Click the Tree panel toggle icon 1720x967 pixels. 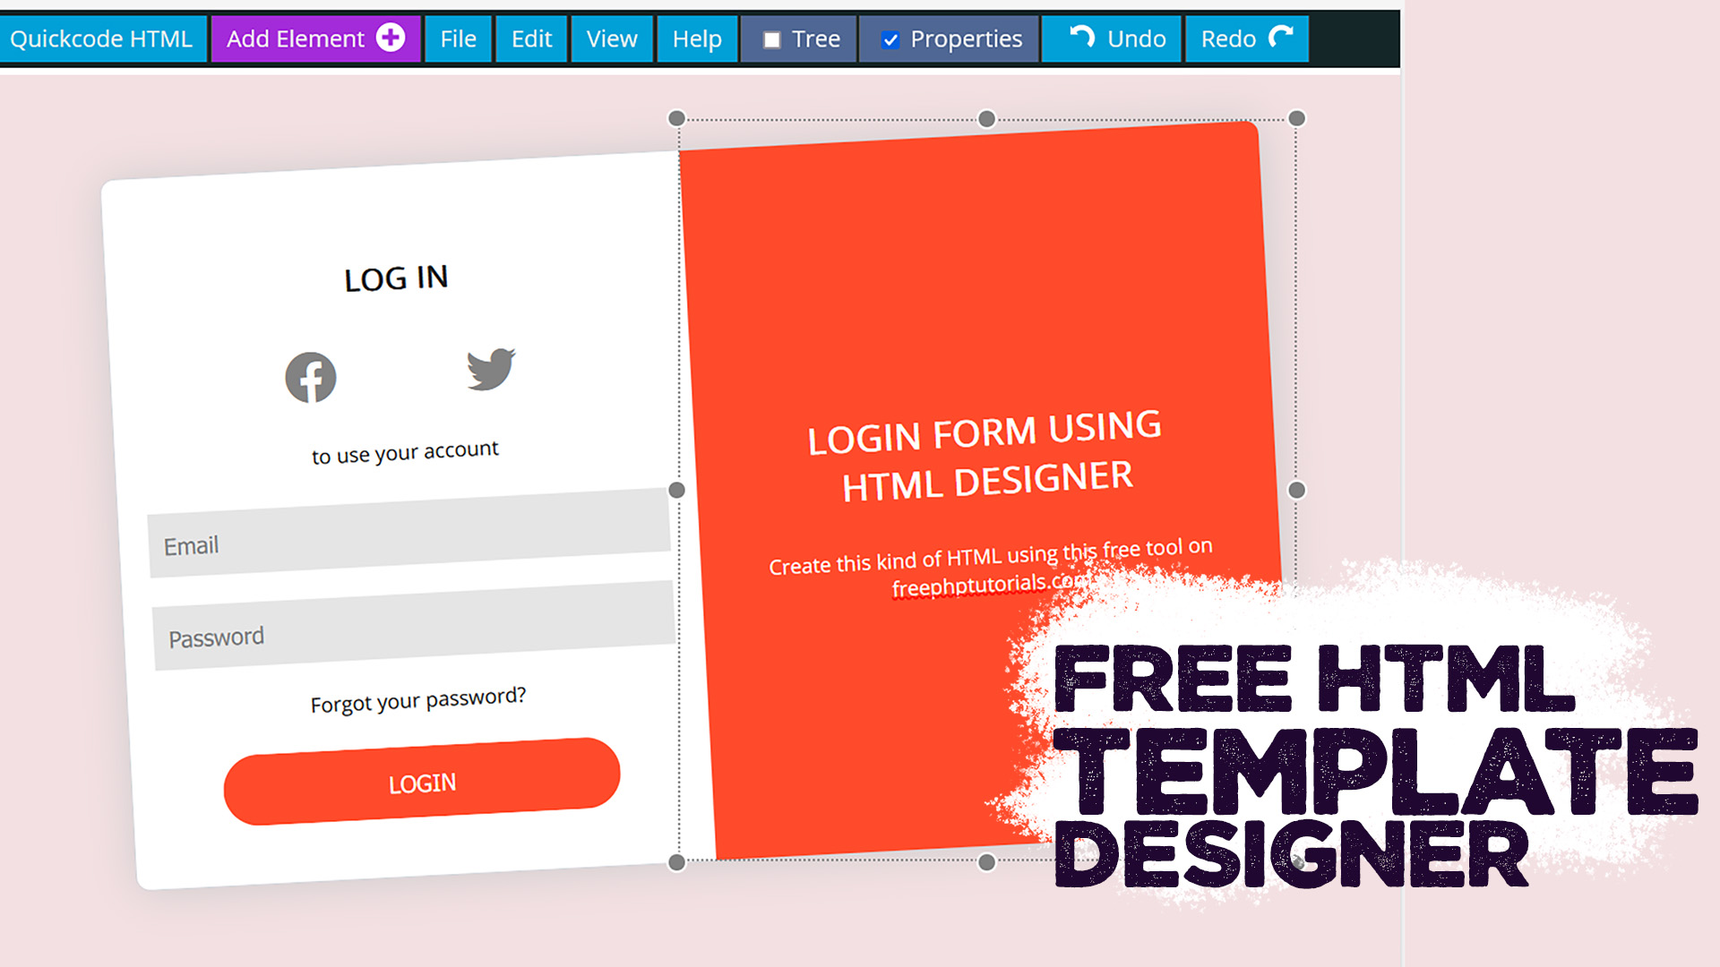768,39
